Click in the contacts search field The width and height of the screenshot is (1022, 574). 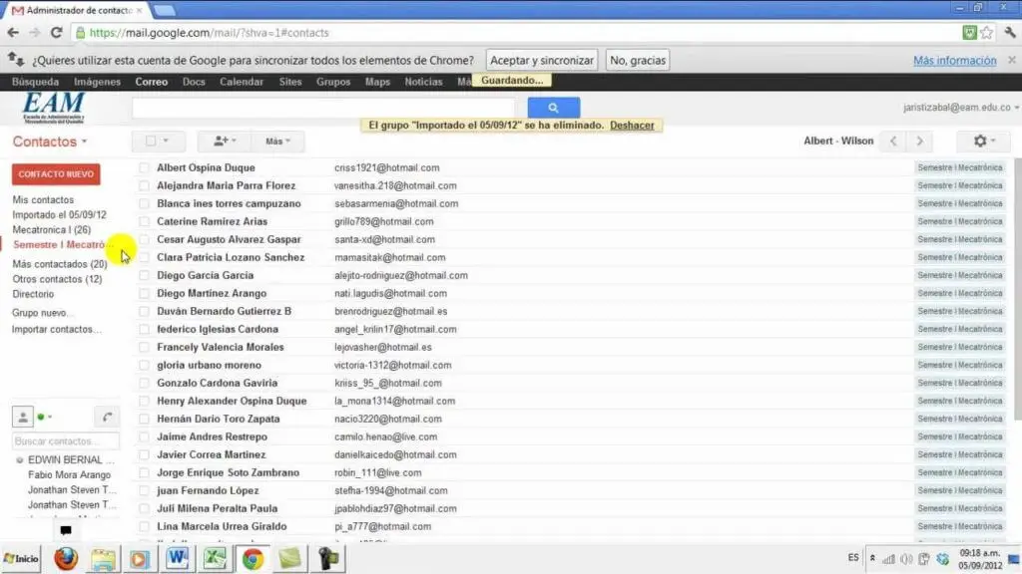click(323, 108)
